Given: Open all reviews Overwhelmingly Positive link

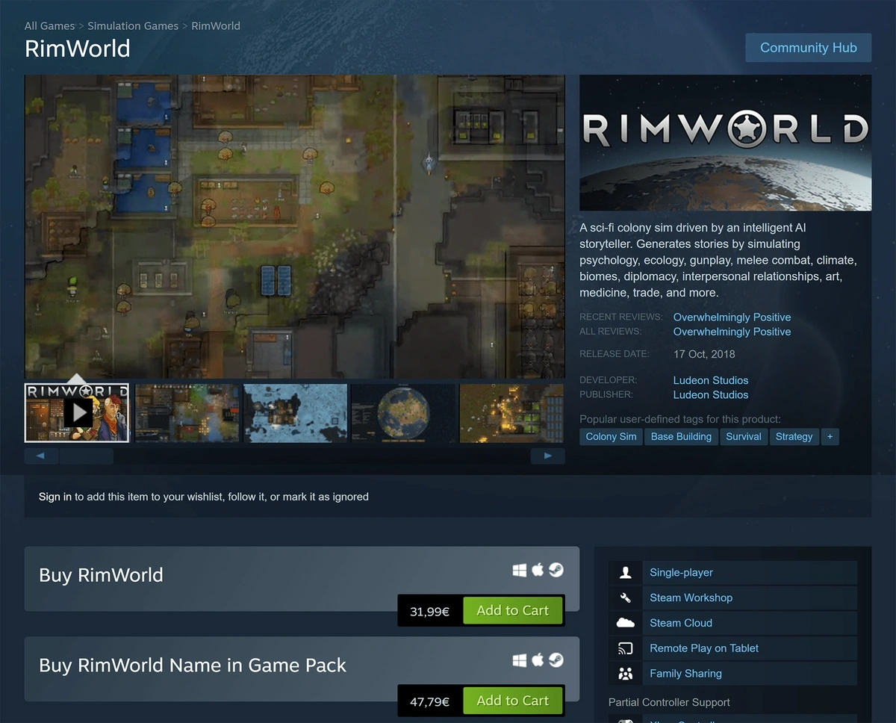Looking at the screenshot, I should 732,332.
